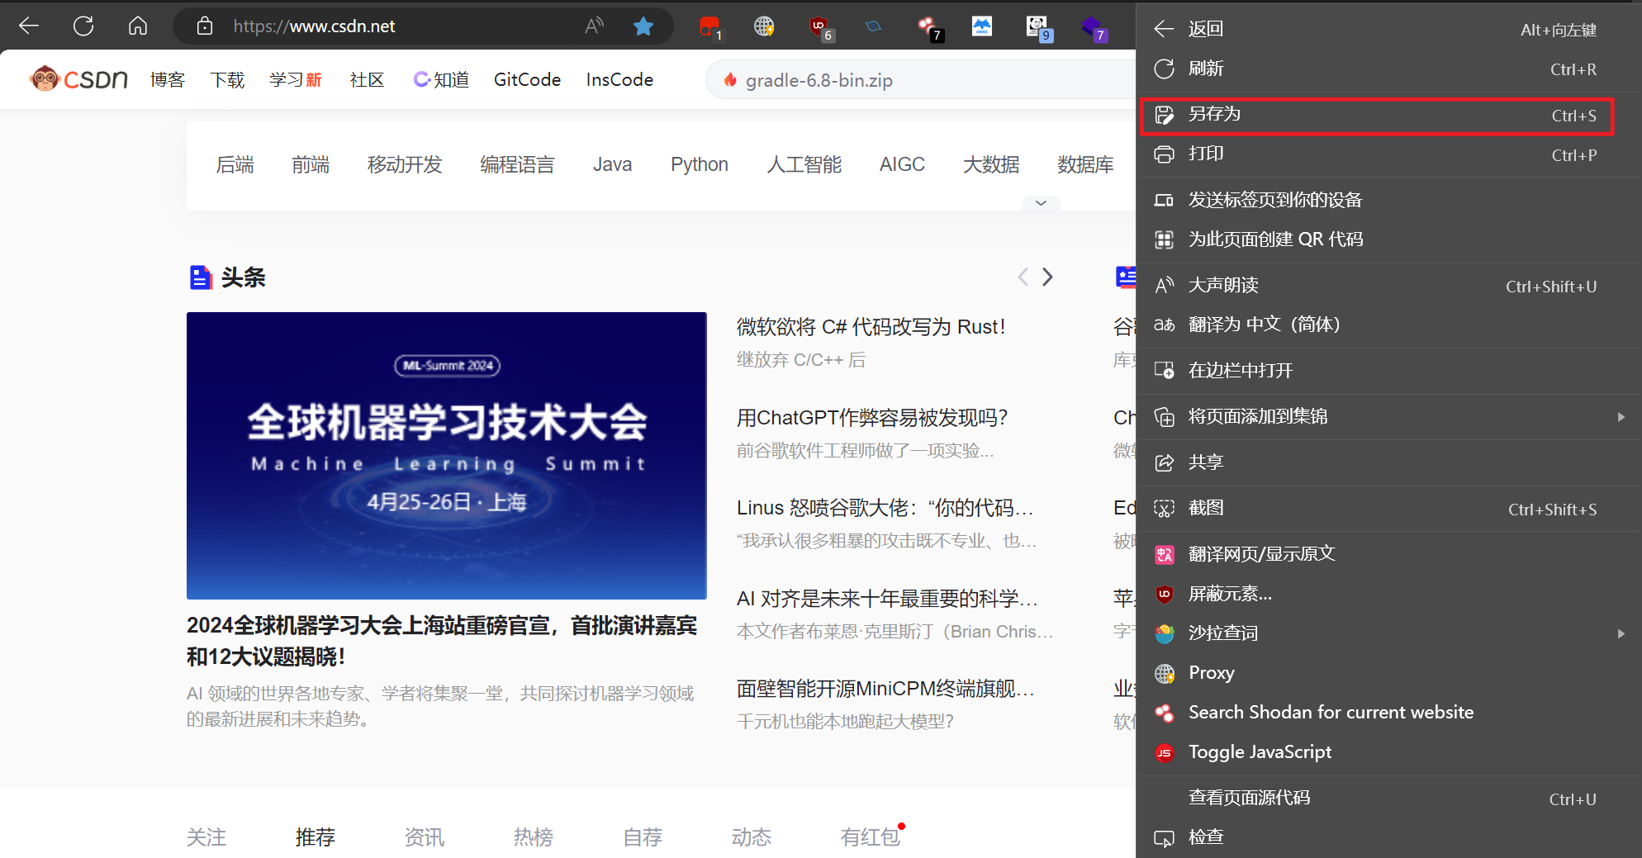Choose 为此页面创建 QR 代码

pos(1388,239)
